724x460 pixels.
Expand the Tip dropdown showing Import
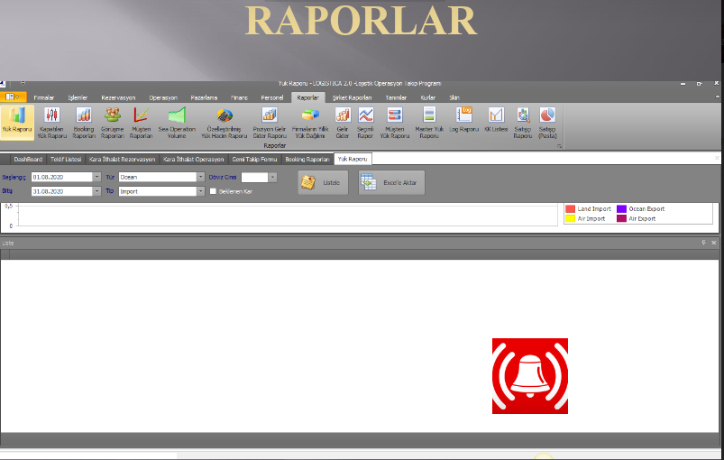[200, 191]
